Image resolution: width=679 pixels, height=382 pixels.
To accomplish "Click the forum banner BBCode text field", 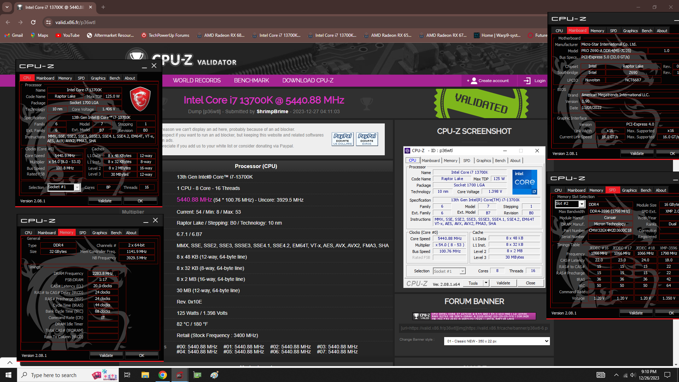I will [474, 328].
